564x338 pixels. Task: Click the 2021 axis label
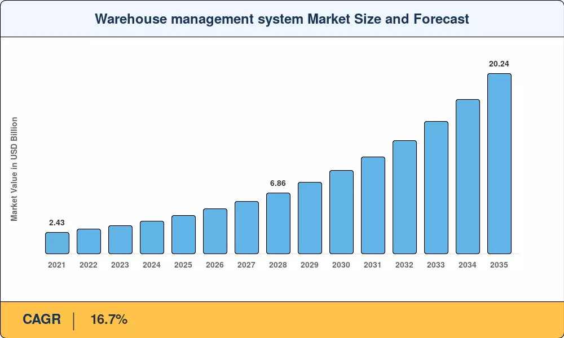pyautogui.click(x=57, y=265)
